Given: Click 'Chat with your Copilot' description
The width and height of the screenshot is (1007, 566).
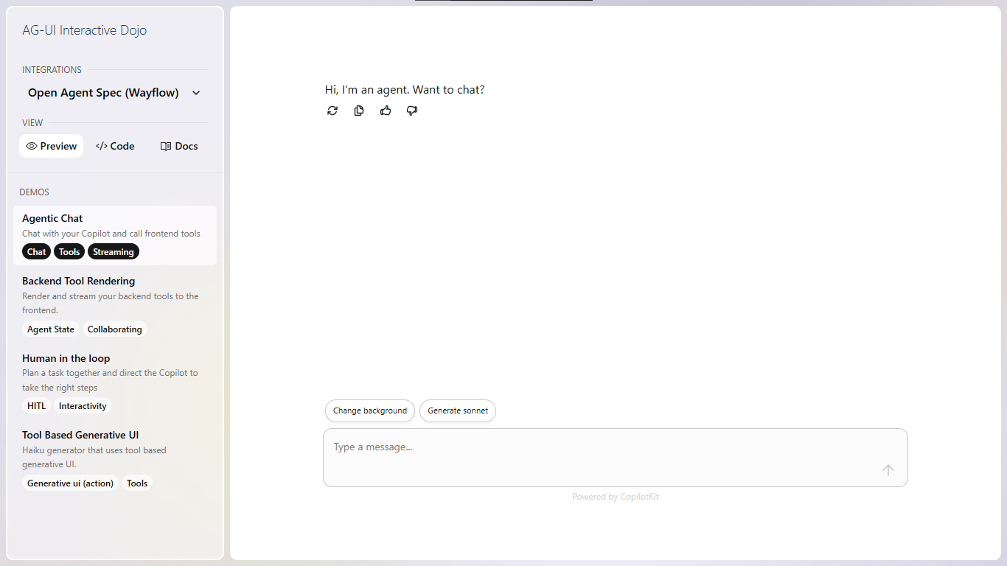Looking at the screenshot, I should coord(111,234).
